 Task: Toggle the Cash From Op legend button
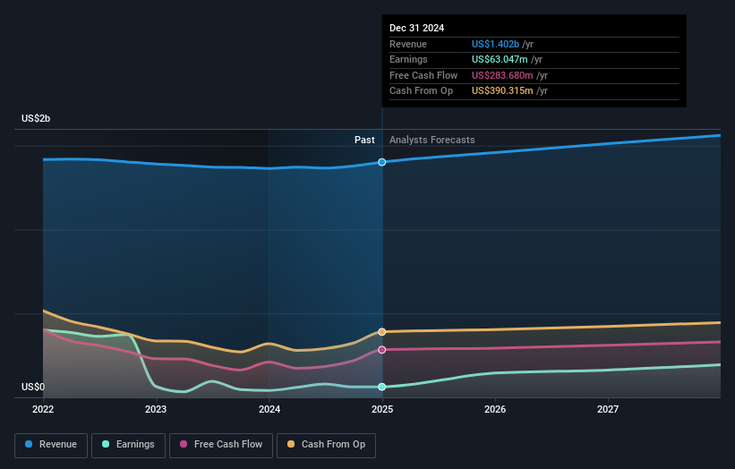(326, 445)
